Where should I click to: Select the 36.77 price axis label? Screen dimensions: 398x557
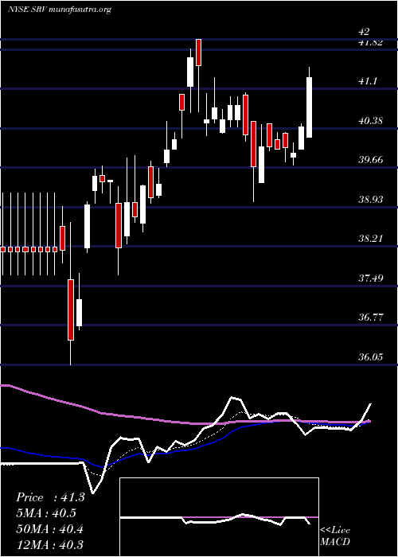(370, 317)
